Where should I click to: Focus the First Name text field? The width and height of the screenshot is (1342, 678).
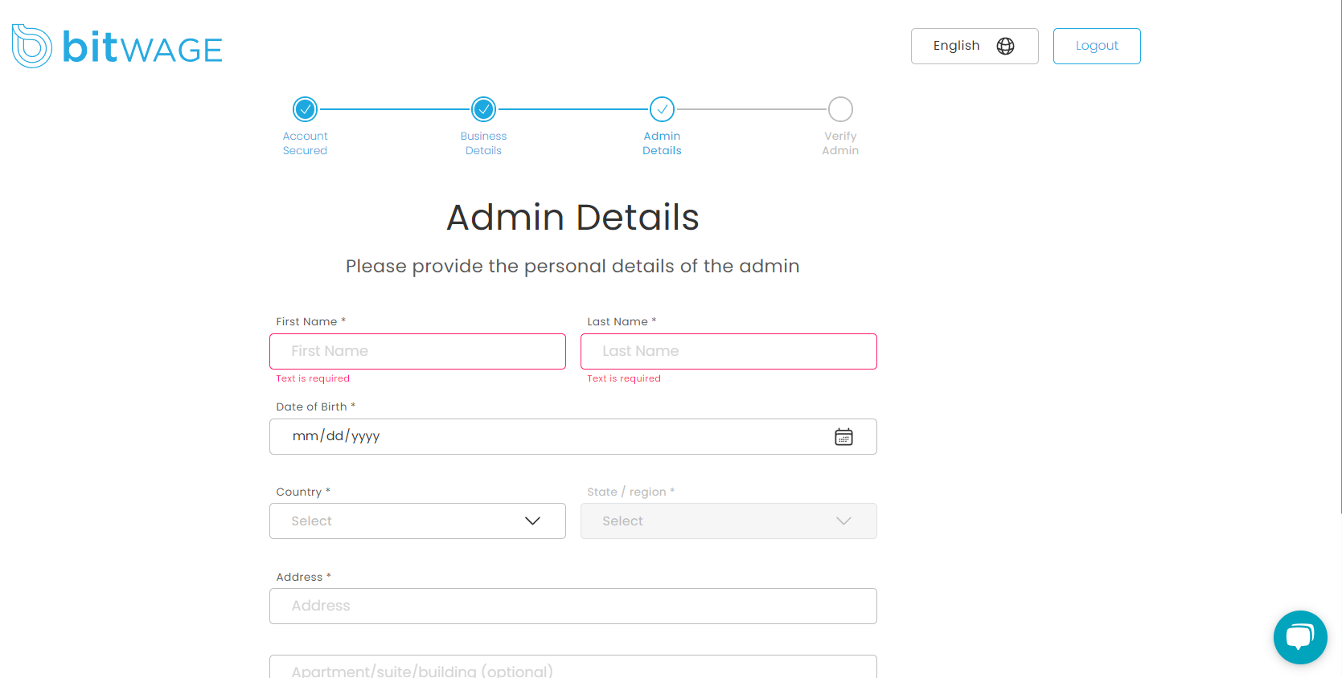click(417, 352)
